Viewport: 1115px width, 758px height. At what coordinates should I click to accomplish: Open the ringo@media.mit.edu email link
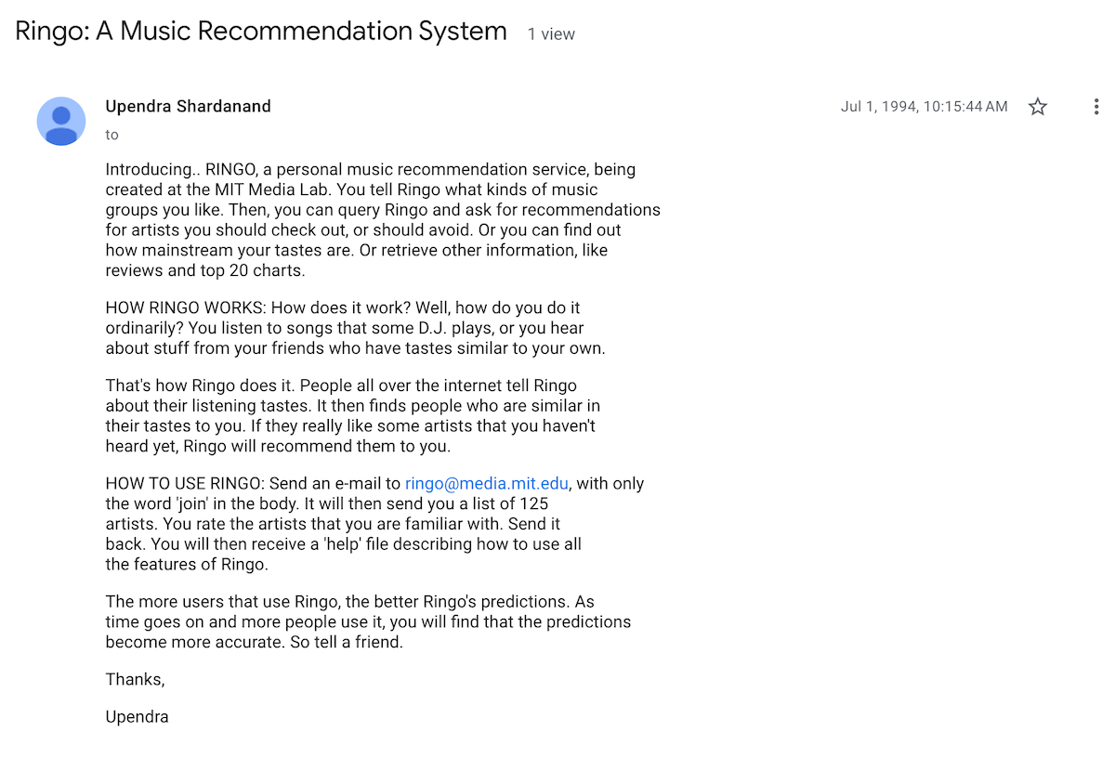[x=486, y=483]
